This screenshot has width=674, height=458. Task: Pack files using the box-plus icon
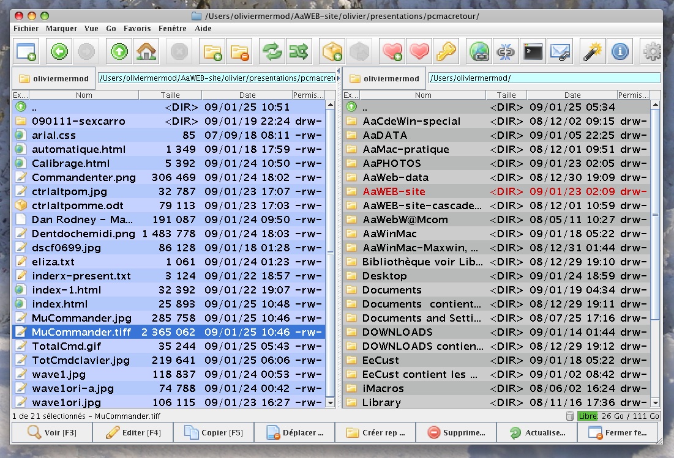(x=332, y=52)
